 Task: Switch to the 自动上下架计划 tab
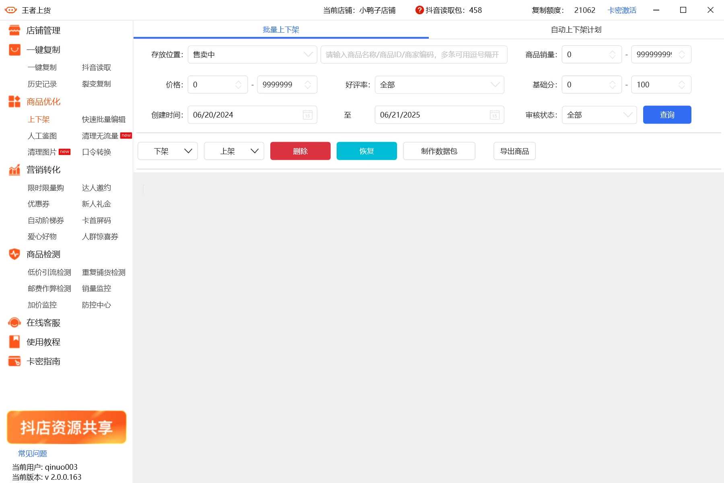[x=576, y=29]
